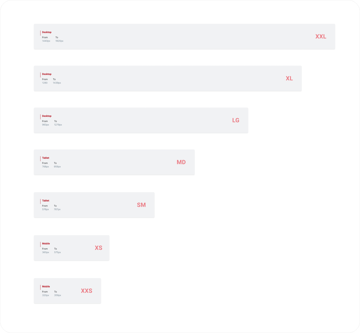Click the SM breakpoint label
The height and width of the screenshot is (333, 360).
(141, 205)
